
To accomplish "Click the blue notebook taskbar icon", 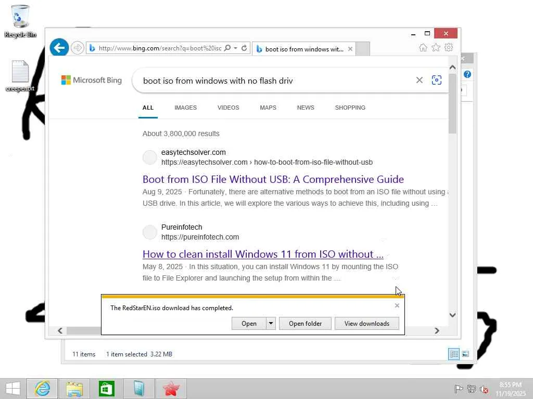I will [x=139, y=389].
